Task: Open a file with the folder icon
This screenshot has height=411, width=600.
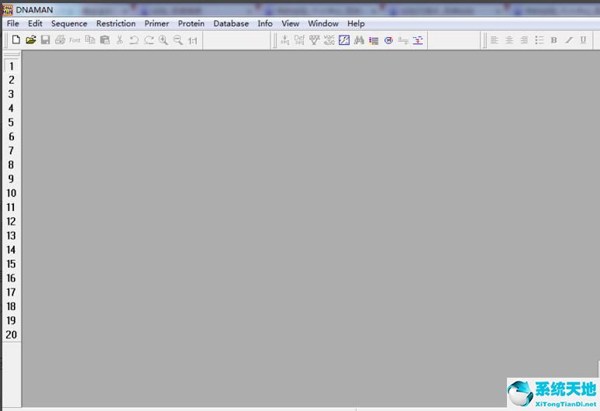Action: [31, 40]
